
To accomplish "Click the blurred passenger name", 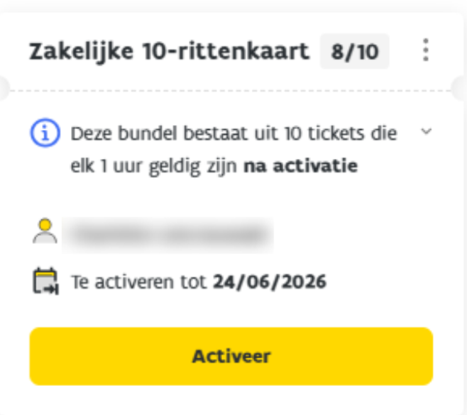I will [x=167, y=233].
